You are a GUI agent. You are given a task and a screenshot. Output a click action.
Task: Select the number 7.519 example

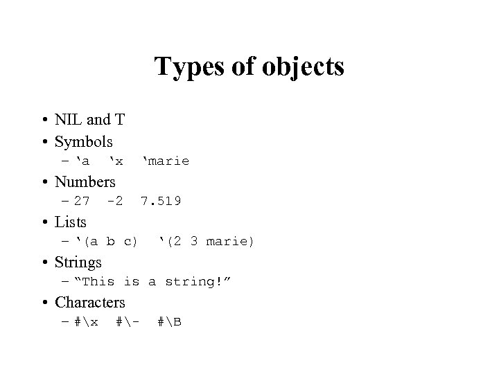[x=161, y=202]
